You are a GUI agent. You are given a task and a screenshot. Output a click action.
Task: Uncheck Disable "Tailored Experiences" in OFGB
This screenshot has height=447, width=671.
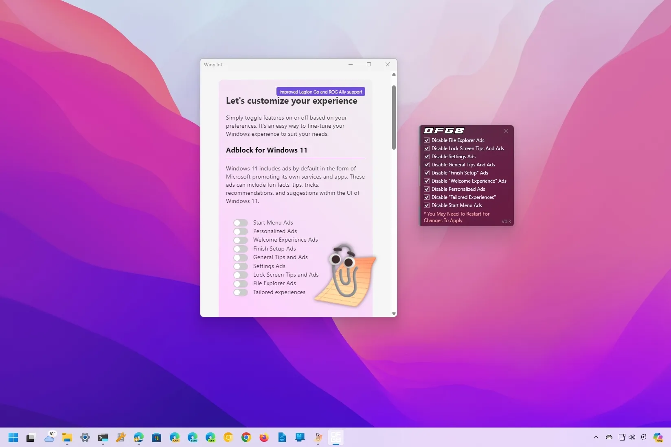coord(427,197)
